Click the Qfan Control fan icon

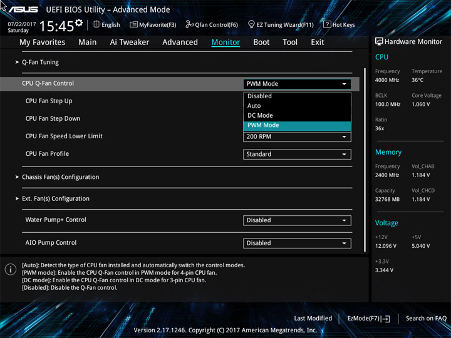tap(189, 24)
